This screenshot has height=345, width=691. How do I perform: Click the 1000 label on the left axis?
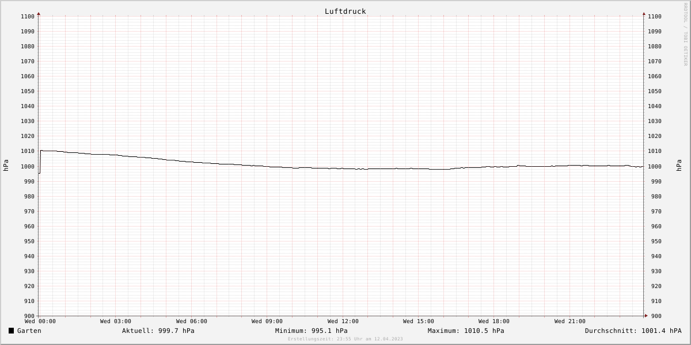(x=27, y=167)
